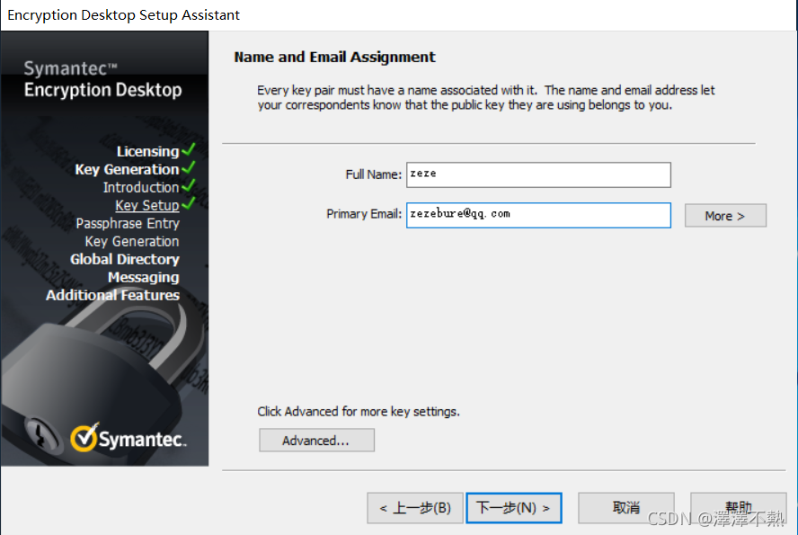Open help with 帮助 button
This screenshot has height=535, width=798.
(739, 507)
